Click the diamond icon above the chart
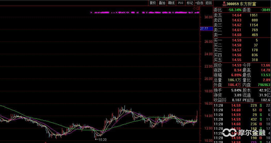Image resolution: width=271 pixels, height=143 pixels. (194, 8)
